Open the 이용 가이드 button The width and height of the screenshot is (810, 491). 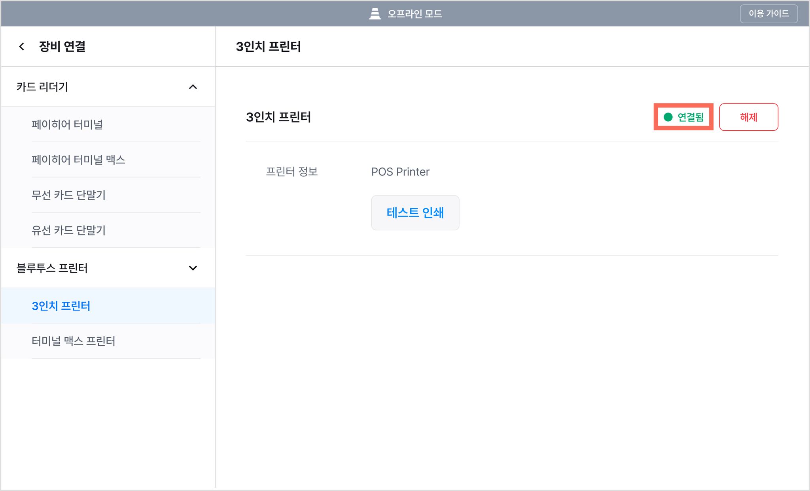click(x=768, y=14)
